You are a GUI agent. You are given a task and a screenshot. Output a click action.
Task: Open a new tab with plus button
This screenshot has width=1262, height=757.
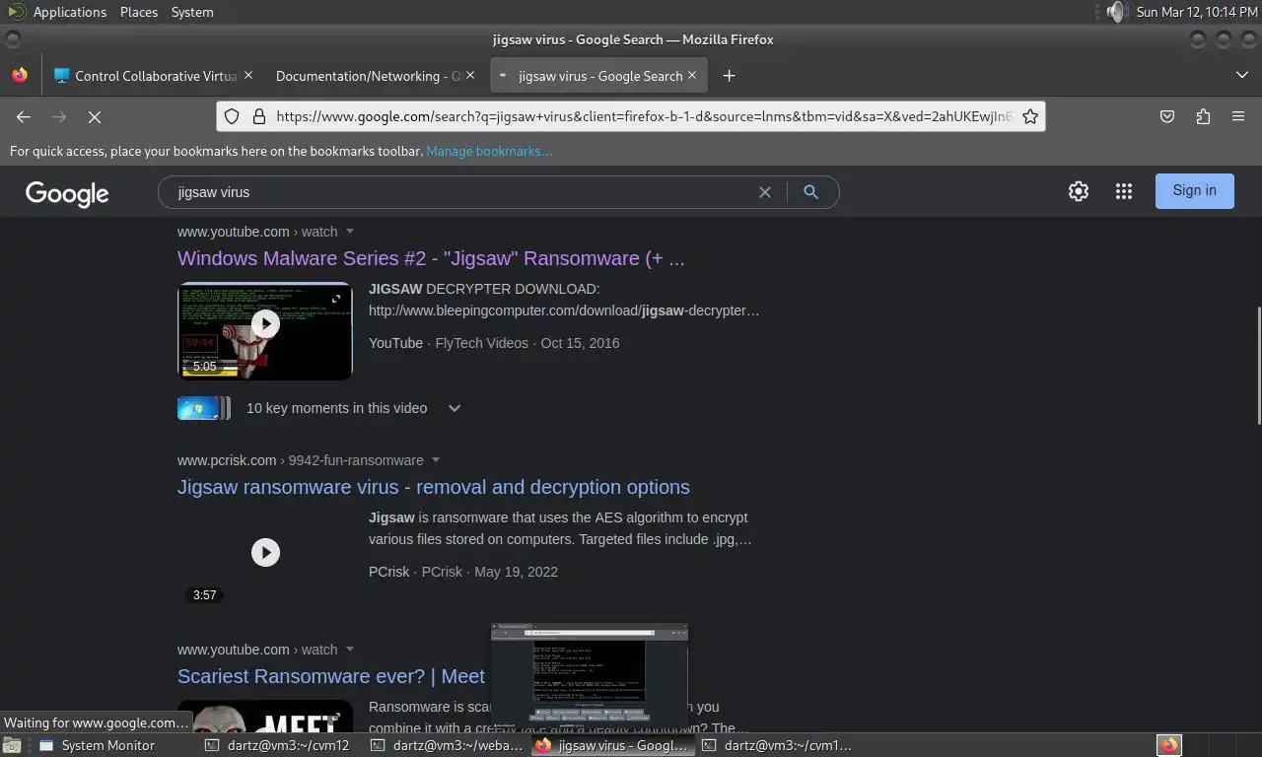tap(729, 76)
